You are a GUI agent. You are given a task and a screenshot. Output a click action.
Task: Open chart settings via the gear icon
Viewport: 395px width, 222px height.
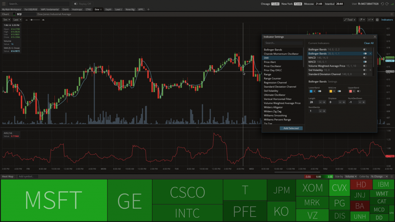pyautogui.click(x=377, y=19)
